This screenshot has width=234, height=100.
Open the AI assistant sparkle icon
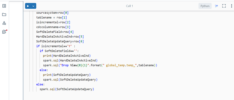point(216,6)
